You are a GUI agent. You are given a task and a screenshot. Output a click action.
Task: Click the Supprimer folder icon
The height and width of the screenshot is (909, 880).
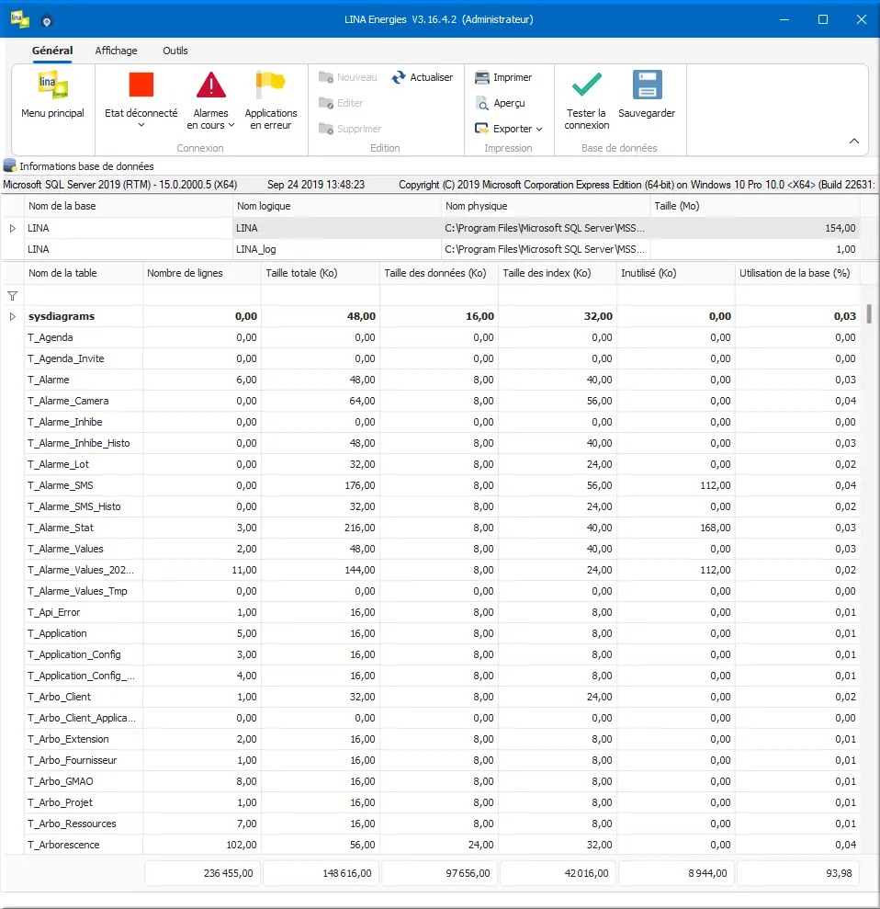[x=326, y=128]
